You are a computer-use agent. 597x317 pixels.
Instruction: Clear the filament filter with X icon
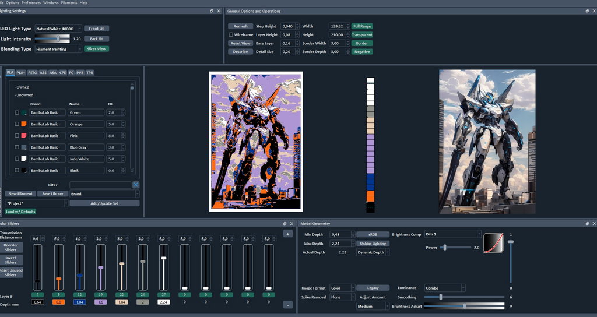(135, 185)
